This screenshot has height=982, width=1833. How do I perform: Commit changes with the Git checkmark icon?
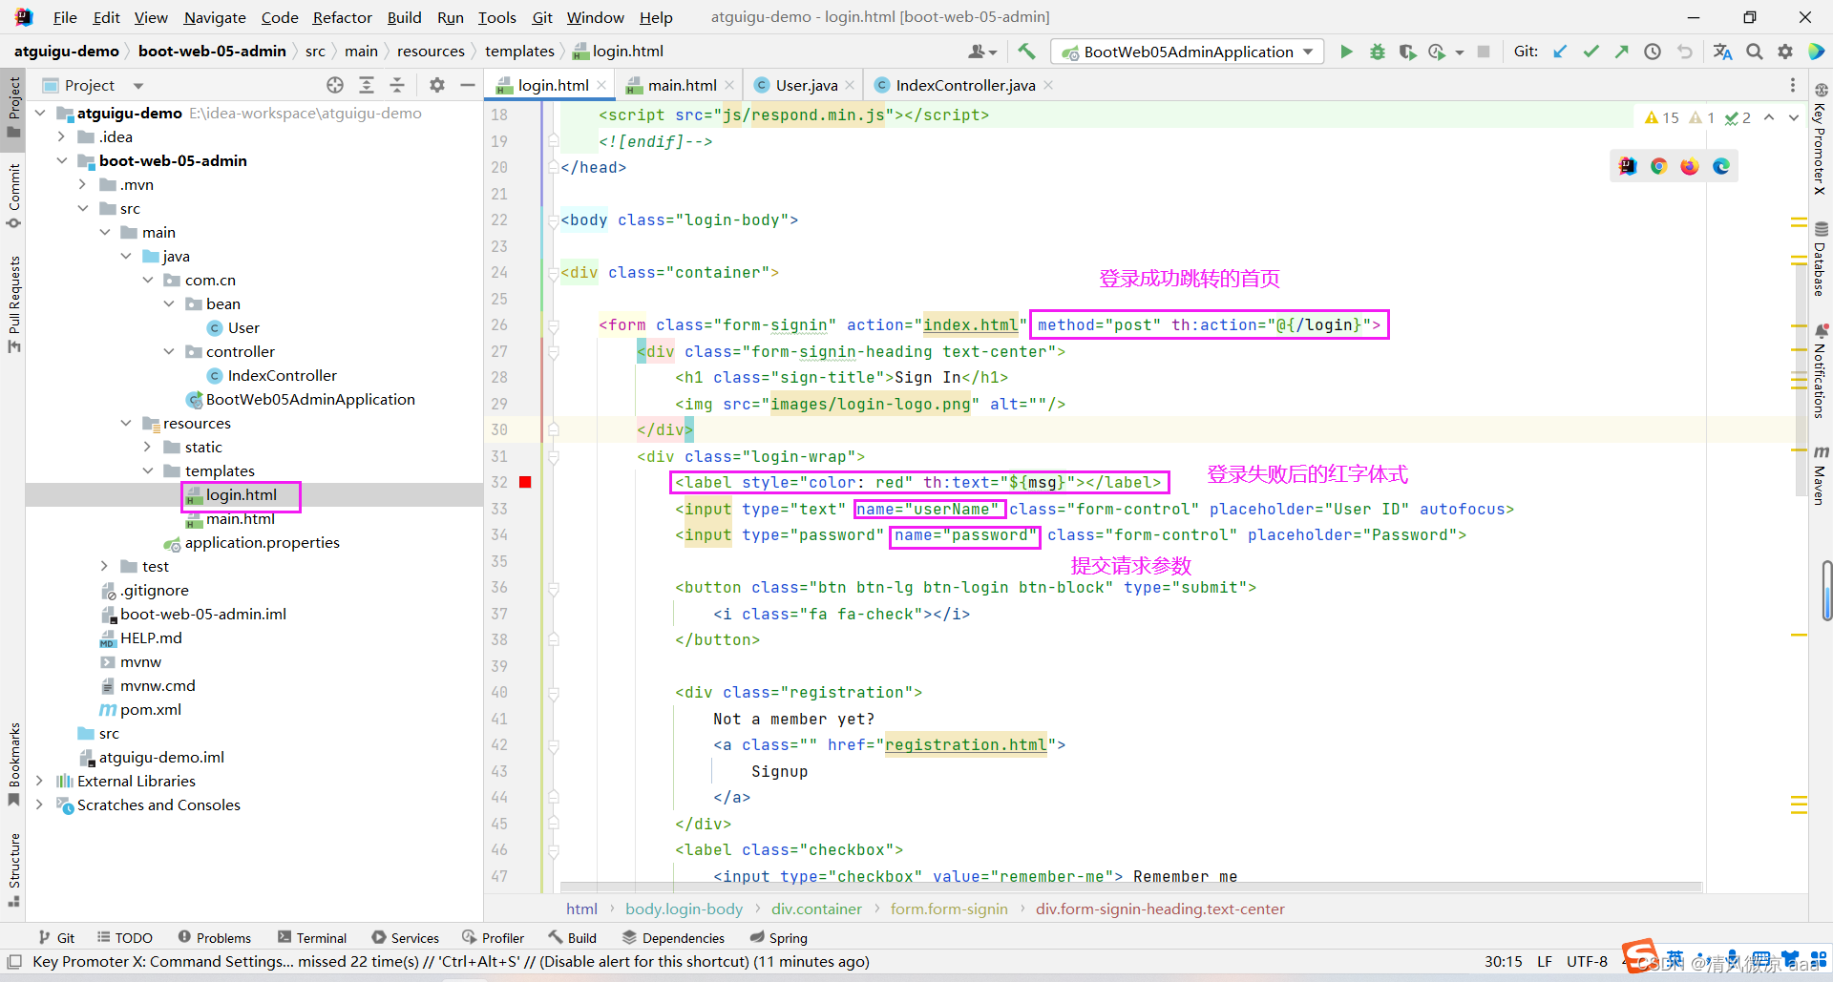click(1591, 52)
